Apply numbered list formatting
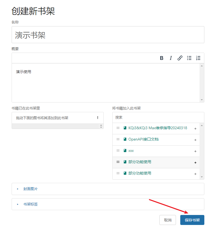This screenshot has width=213, height=229. [198, 58]
